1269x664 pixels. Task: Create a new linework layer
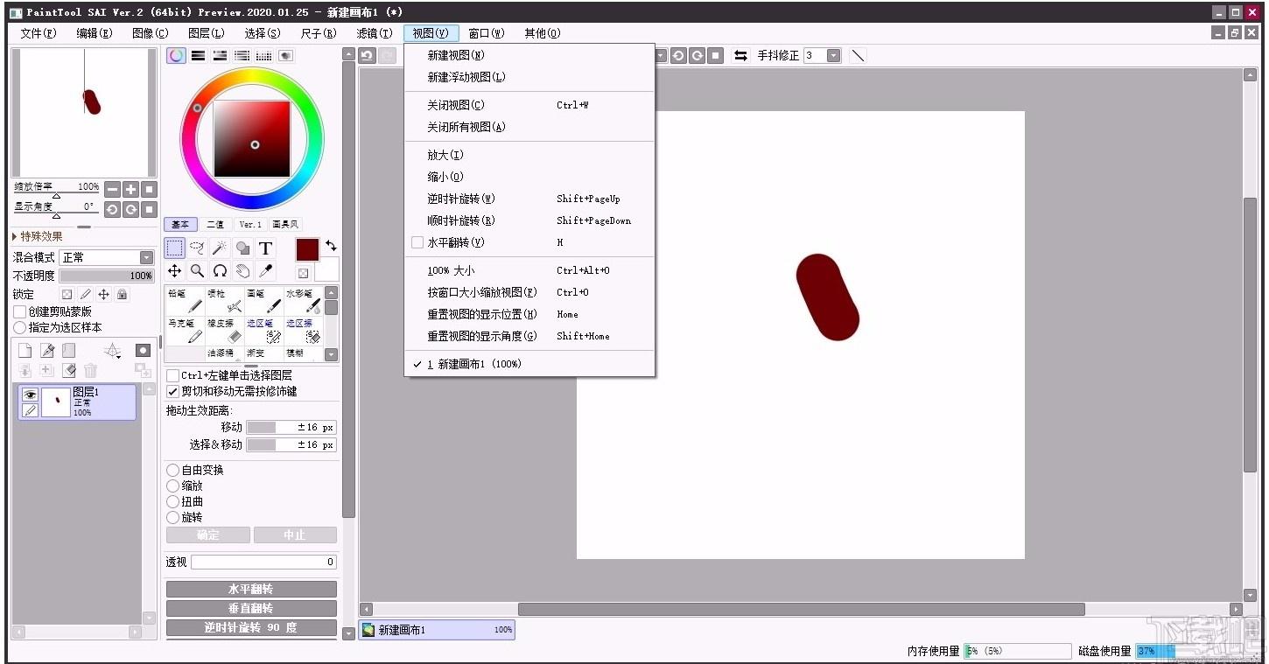(47, 350)
